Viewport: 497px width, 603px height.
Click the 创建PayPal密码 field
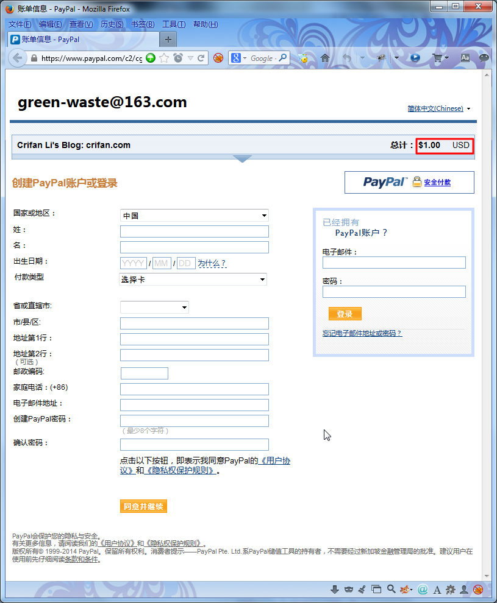(x=195, y=421)
